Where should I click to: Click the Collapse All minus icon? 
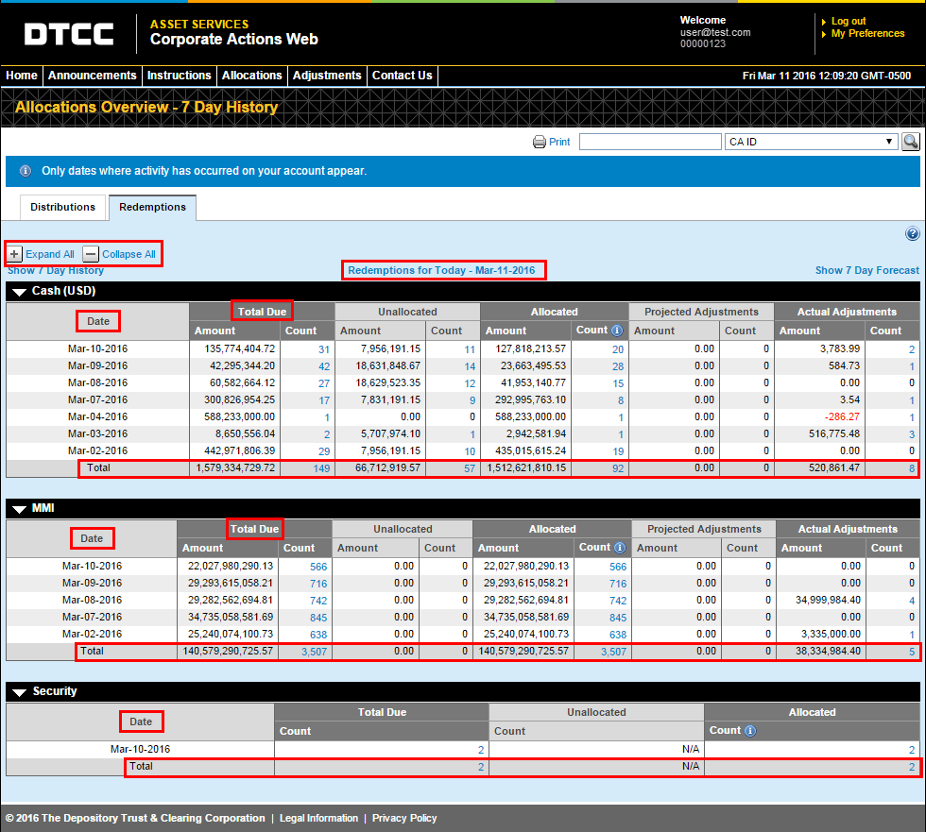pos(91,254)
